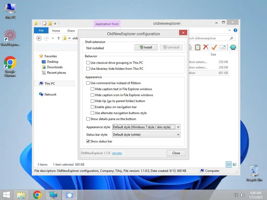This screenshot has height=200, width=267.
Task: Uncheck Show status bar
Action: (x=88, y=141)
